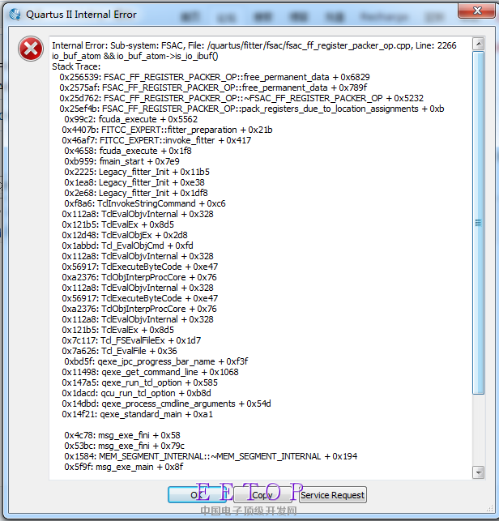Select the 'qexe_run_tcl_option + 0x585' line
The height and width of the screenshot is (521, 499).
[x=140, y=382]
